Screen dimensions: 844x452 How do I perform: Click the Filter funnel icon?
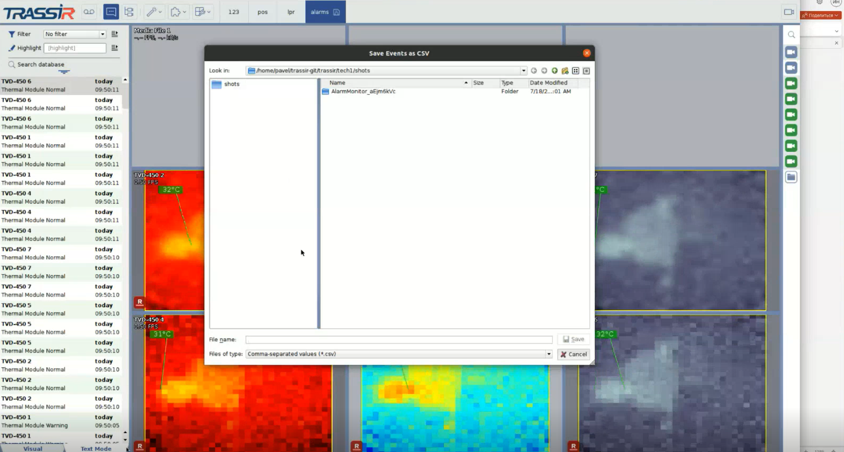click(x=12, y=34)
